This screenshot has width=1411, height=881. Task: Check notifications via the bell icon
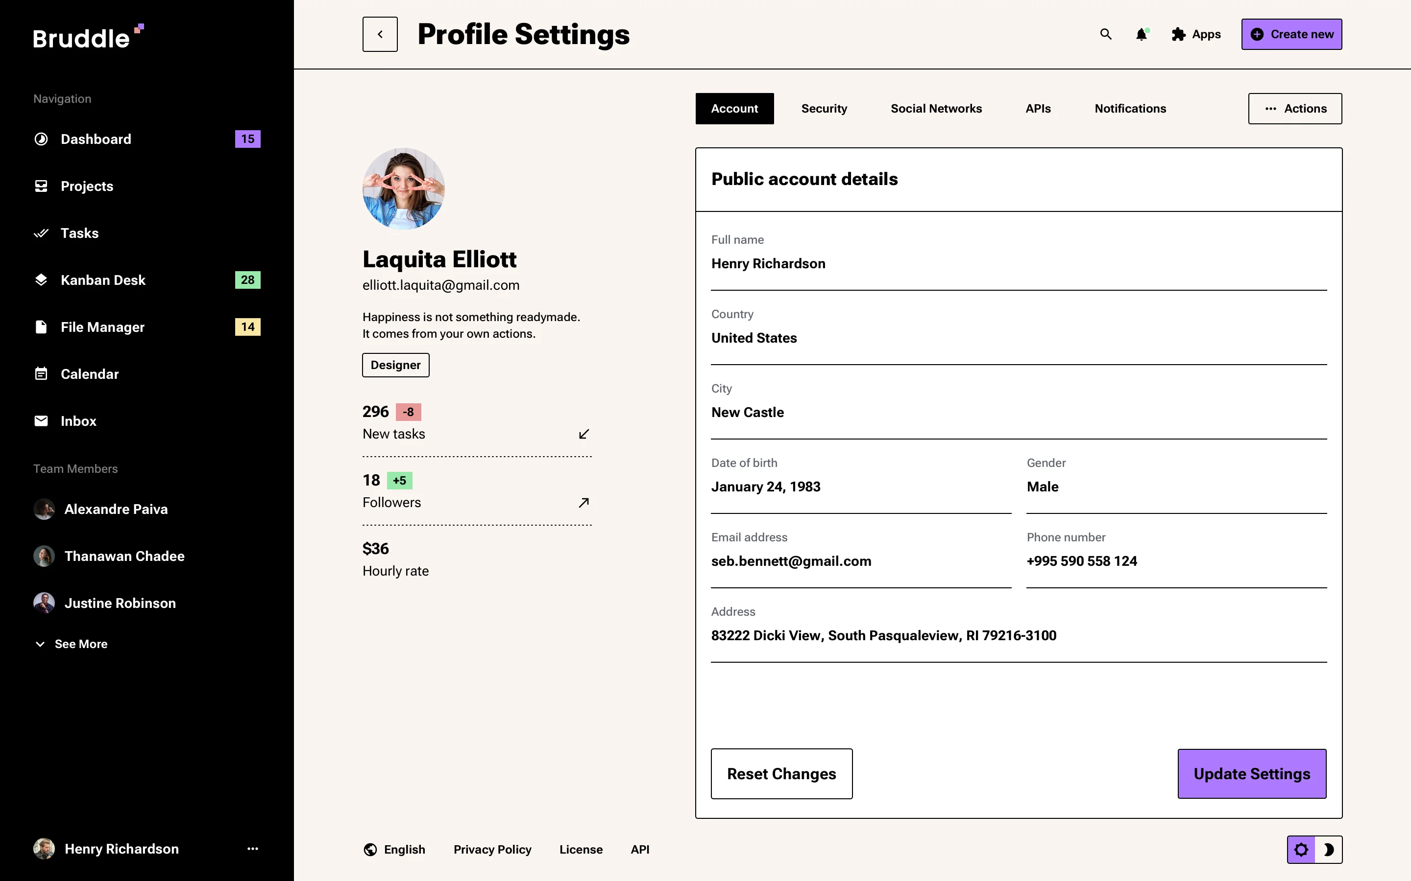[1141, 34]
